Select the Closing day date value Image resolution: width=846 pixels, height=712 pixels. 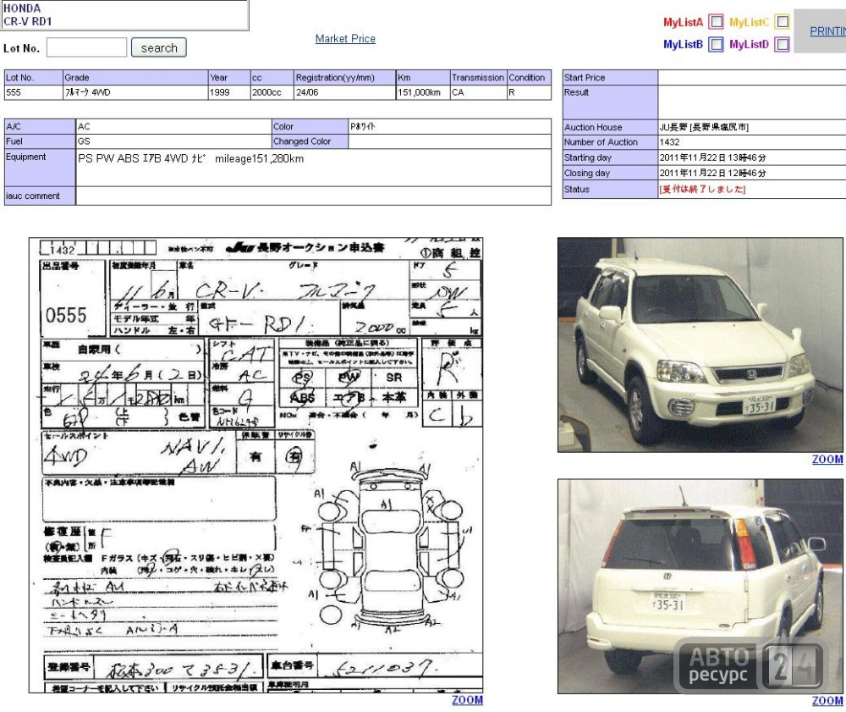[712, 174]
